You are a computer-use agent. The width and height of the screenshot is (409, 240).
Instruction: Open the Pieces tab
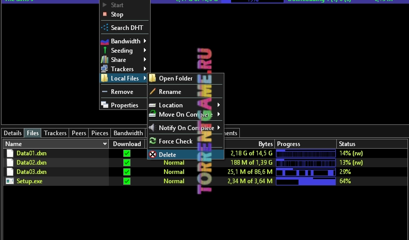point(100,133)
